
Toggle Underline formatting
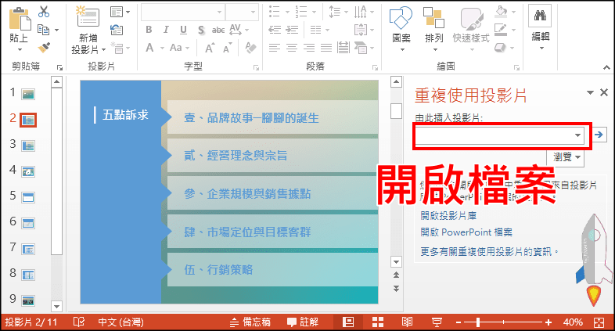pyautogui.click(x=183, y=30)
